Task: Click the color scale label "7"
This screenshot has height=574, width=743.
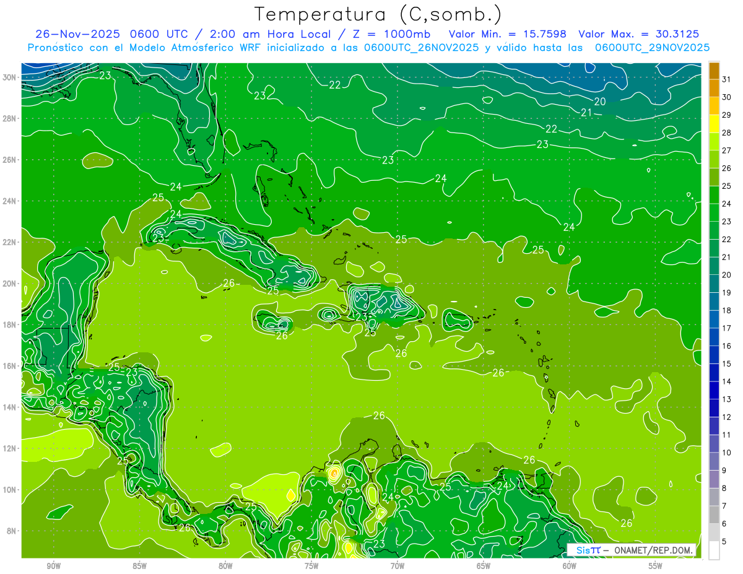Action: pos(724,506)
